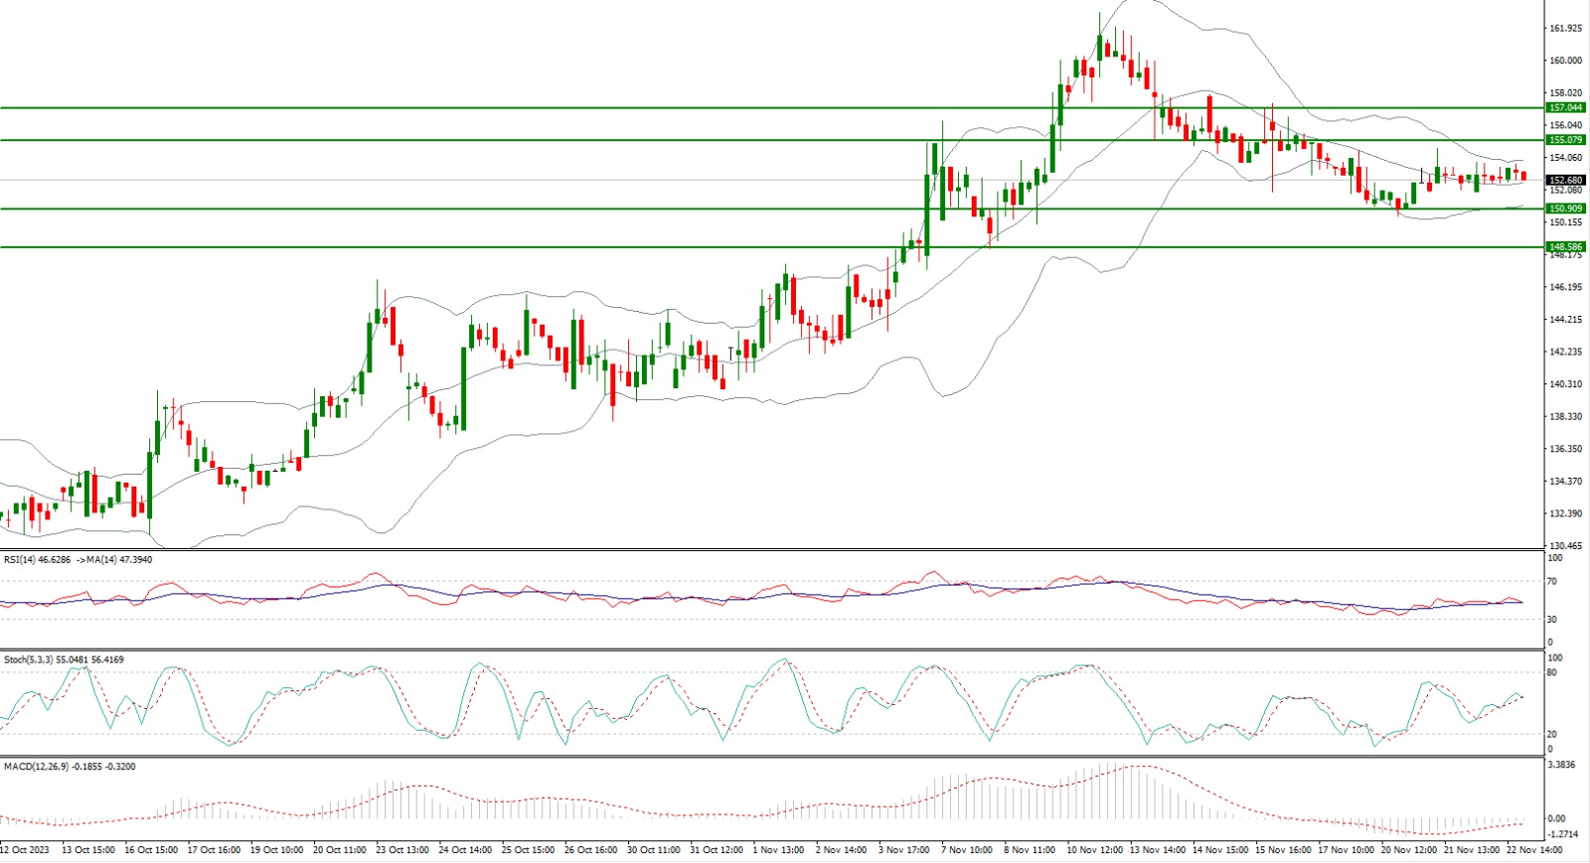This screenshot has height=863, width=1590.
Task: Select the 7 Nov 10:00 time label
Action: (x=966, y=850)
